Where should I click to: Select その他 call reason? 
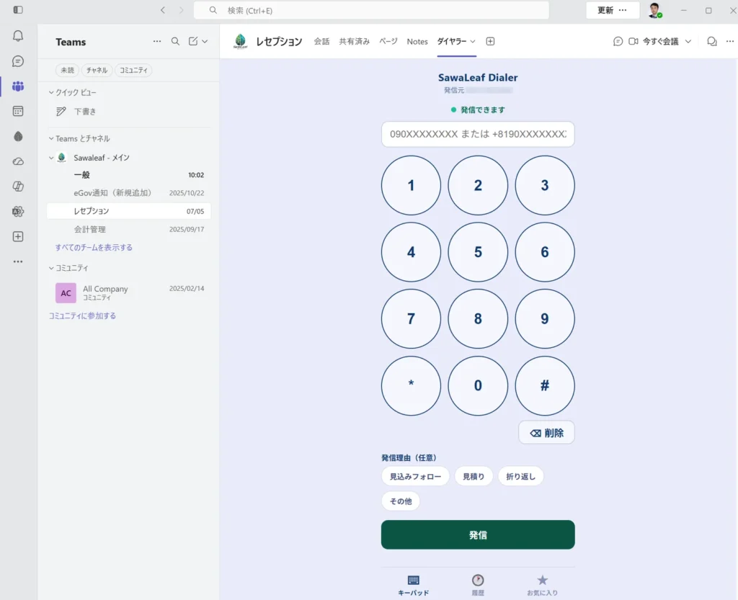[x=401, y=501]
